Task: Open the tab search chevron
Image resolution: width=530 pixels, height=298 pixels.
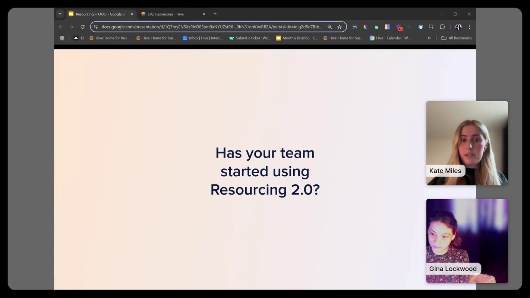Action: [x=60, y=14]
